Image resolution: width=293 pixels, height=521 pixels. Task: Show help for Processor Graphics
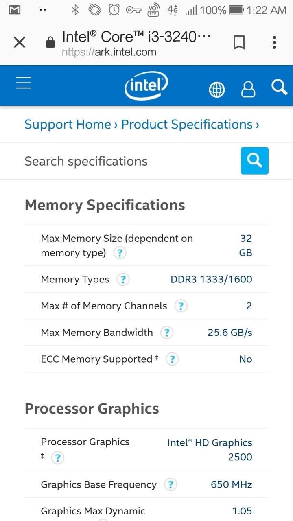58,458
